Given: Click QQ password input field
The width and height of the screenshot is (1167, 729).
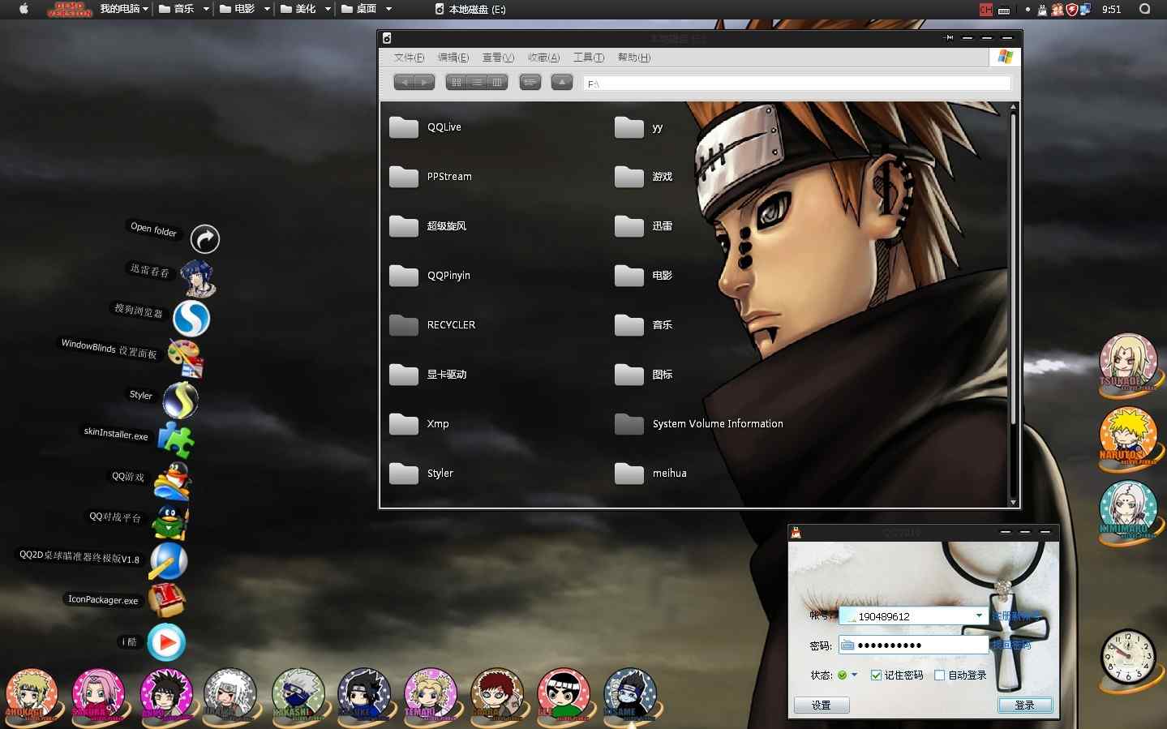Looking at the screenshot, I should pos(913,645).
